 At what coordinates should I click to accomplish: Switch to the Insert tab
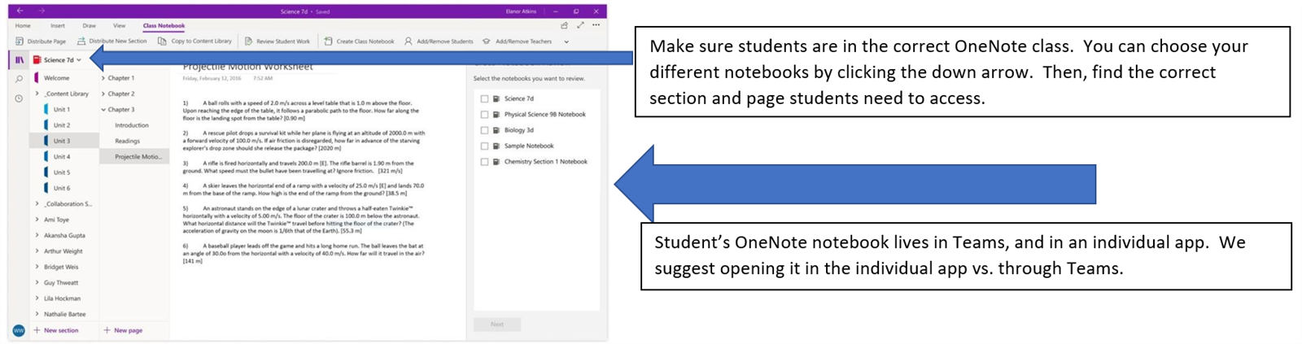[x=57, y=26]
